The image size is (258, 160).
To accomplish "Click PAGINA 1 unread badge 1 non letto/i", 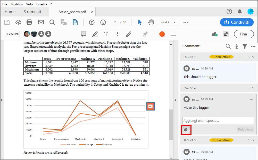I will (221, 57).
